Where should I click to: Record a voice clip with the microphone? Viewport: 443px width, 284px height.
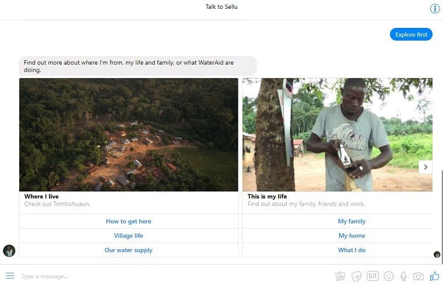pyautogui.click(x=403, y=276)
